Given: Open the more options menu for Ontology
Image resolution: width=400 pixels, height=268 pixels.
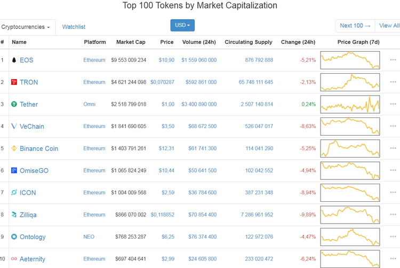Looking at the screenshot, I should (393, 237).
